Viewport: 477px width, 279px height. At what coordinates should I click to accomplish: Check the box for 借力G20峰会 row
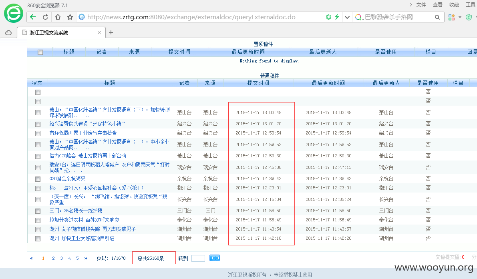(38, 156)
